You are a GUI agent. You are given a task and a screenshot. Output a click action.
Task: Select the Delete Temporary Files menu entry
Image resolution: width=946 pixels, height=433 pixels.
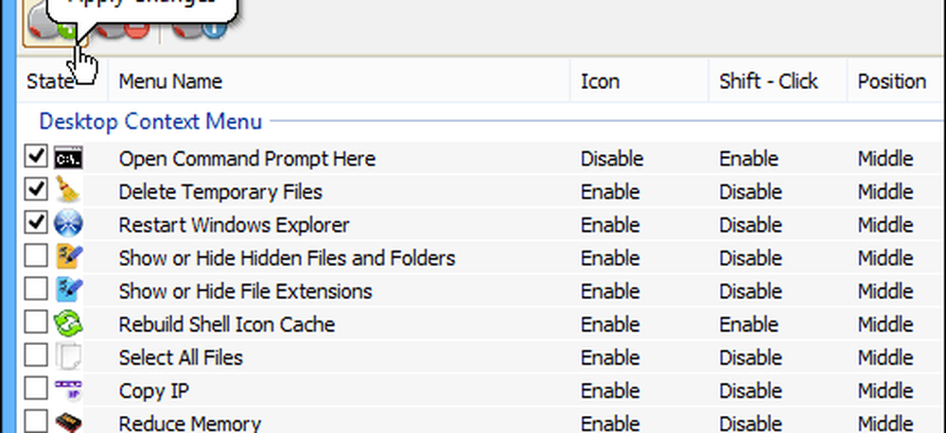click(x=219, y=192)
